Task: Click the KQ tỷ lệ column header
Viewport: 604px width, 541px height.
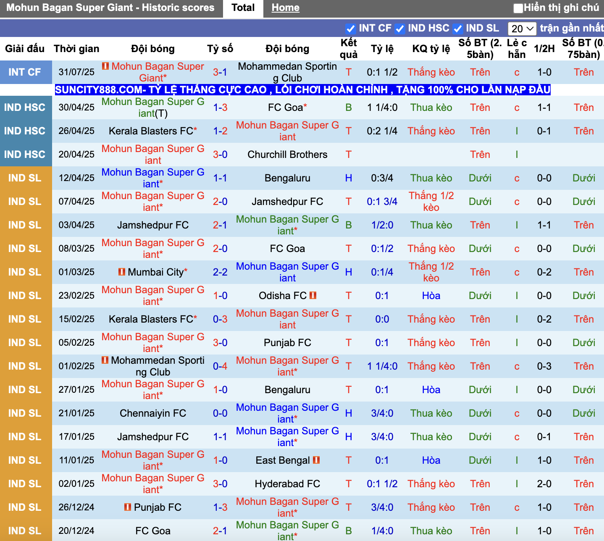Action: 431,49
